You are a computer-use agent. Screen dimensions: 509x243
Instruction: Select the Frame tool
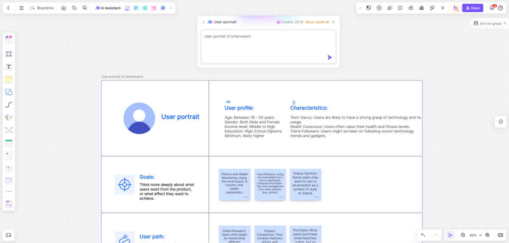[8, 54]
